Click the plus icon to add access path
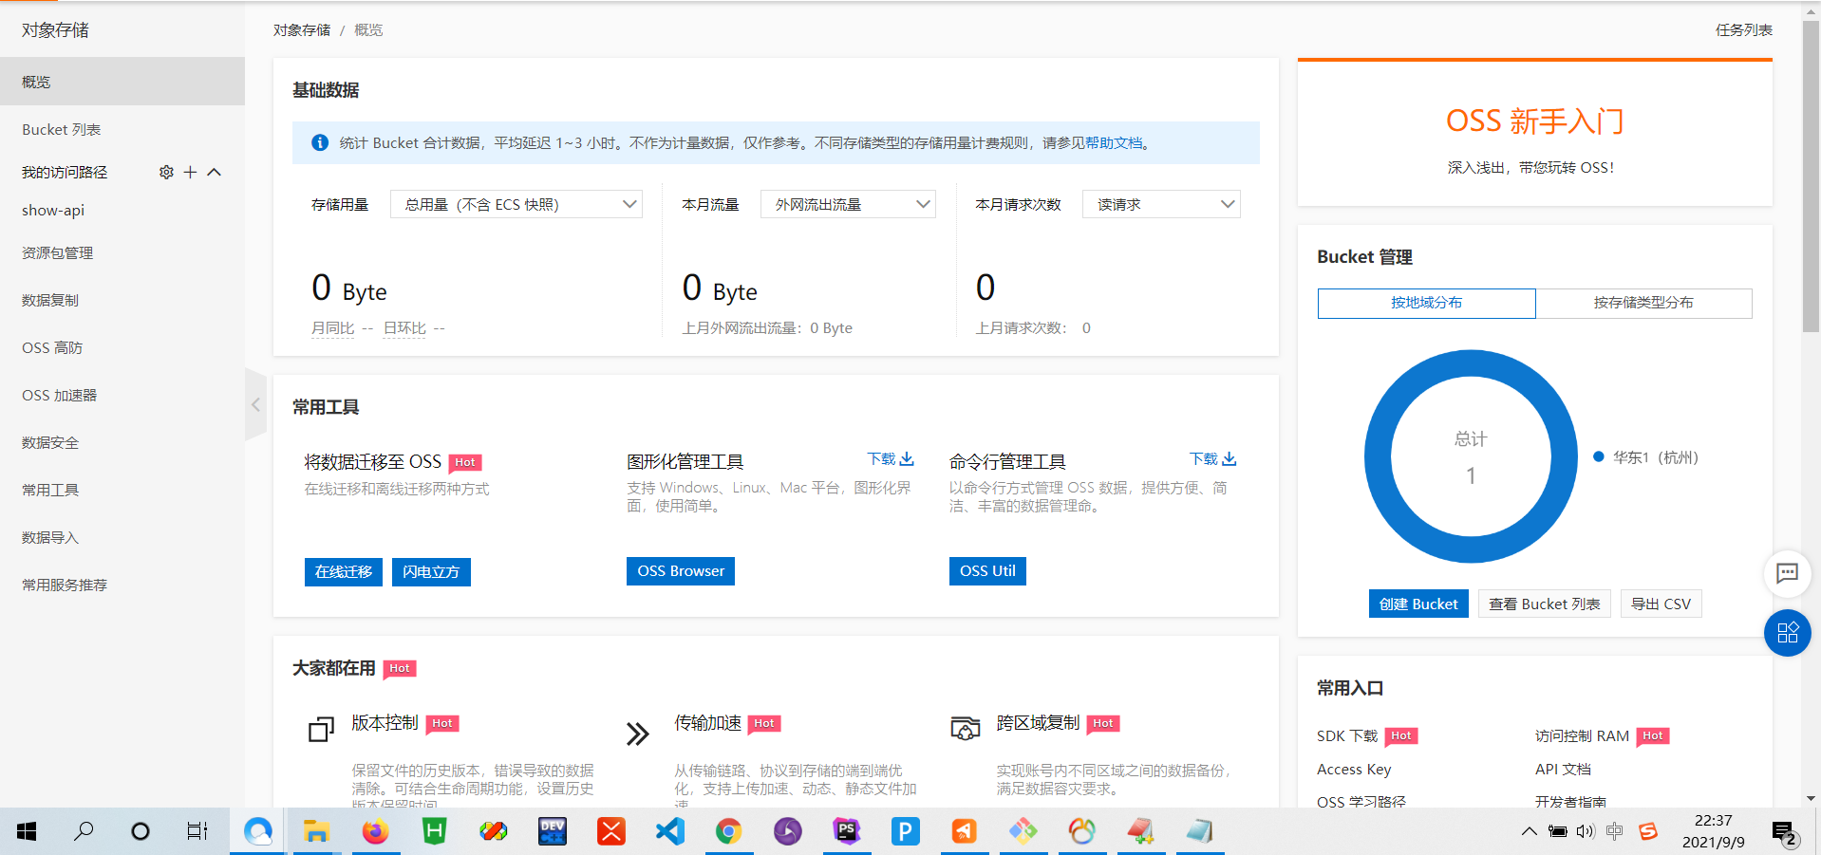This screenshot has width=1821, height=855. [190, 172]
